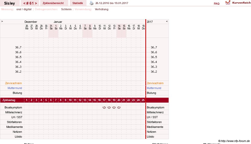Click breast symptom icon on cycle day 18
This screenshot has height=144, width=251.
pos(109,107)
